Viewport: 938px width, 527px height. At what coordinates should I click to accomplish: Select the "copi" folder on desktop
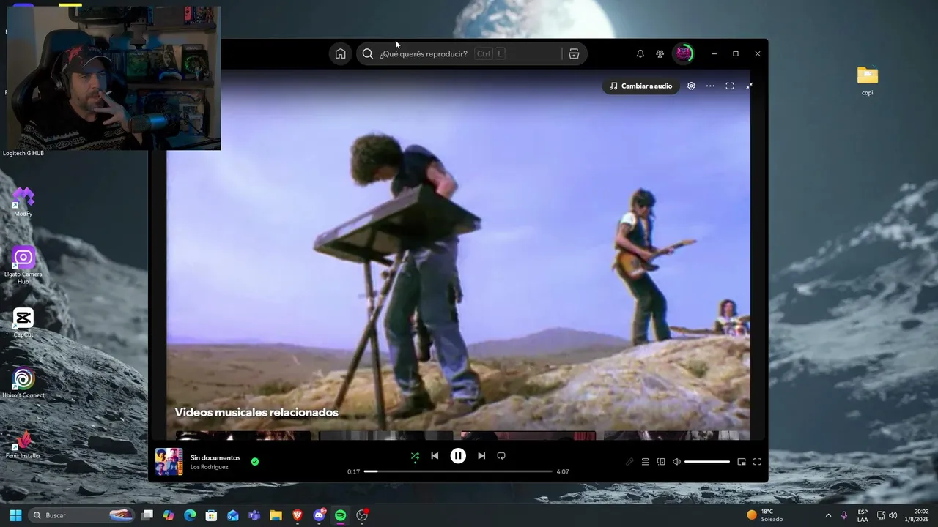tap(868, 81)
